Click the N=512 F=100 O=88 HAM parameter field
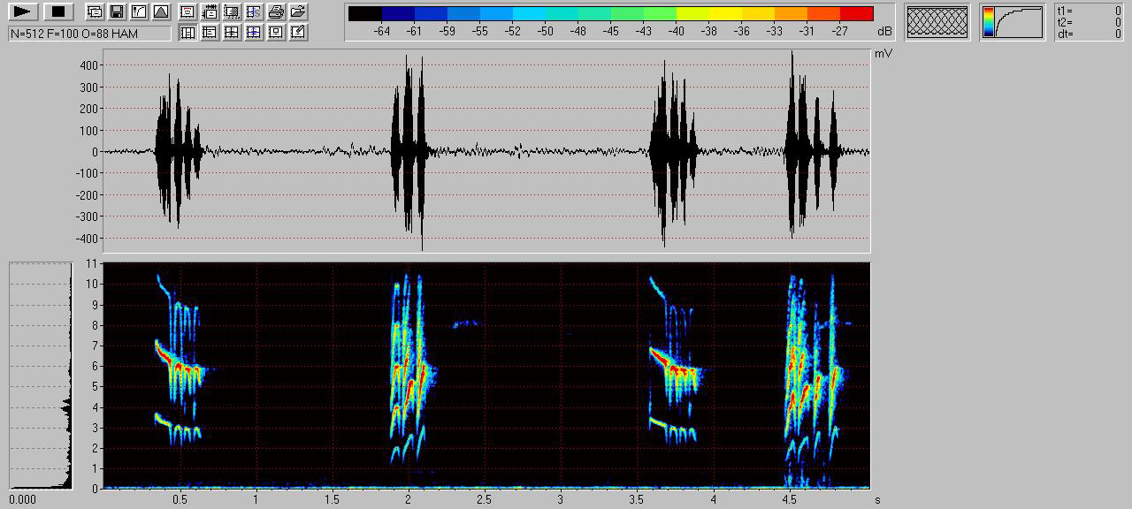1132x509 pixels. coord(89,34)
